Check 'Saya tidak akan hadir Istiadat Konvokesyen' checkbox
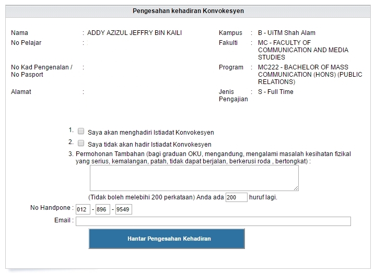This screenshot has width=375, height=273. coord(81,143)
